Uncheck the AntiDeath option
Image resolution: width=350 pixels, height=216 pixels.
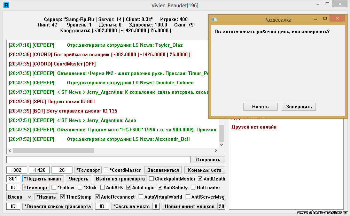[x=200, y=179]
